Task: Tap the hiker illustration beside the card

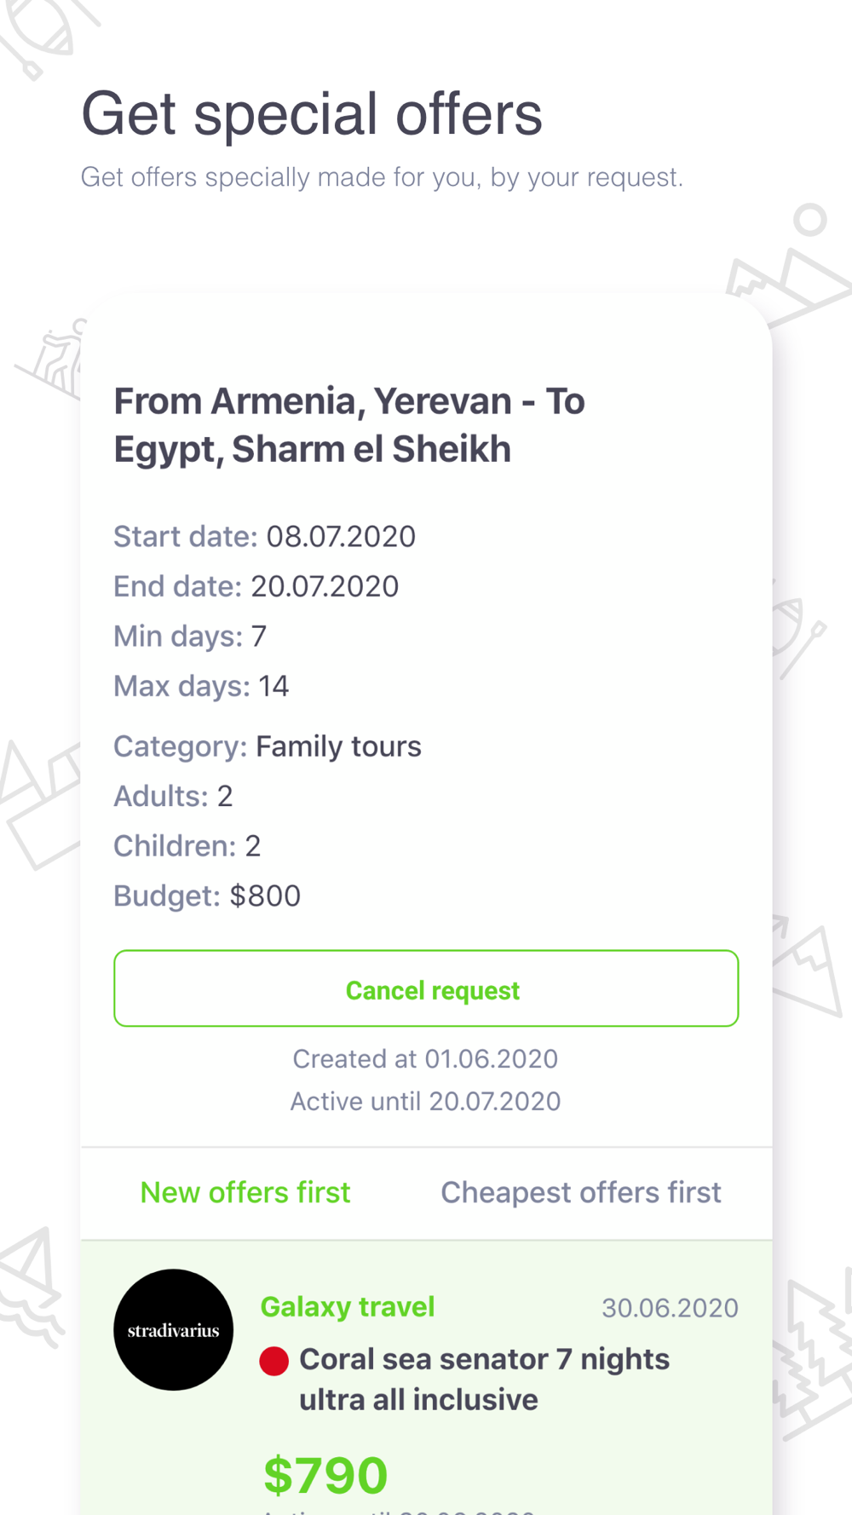Action: point(53,358)
